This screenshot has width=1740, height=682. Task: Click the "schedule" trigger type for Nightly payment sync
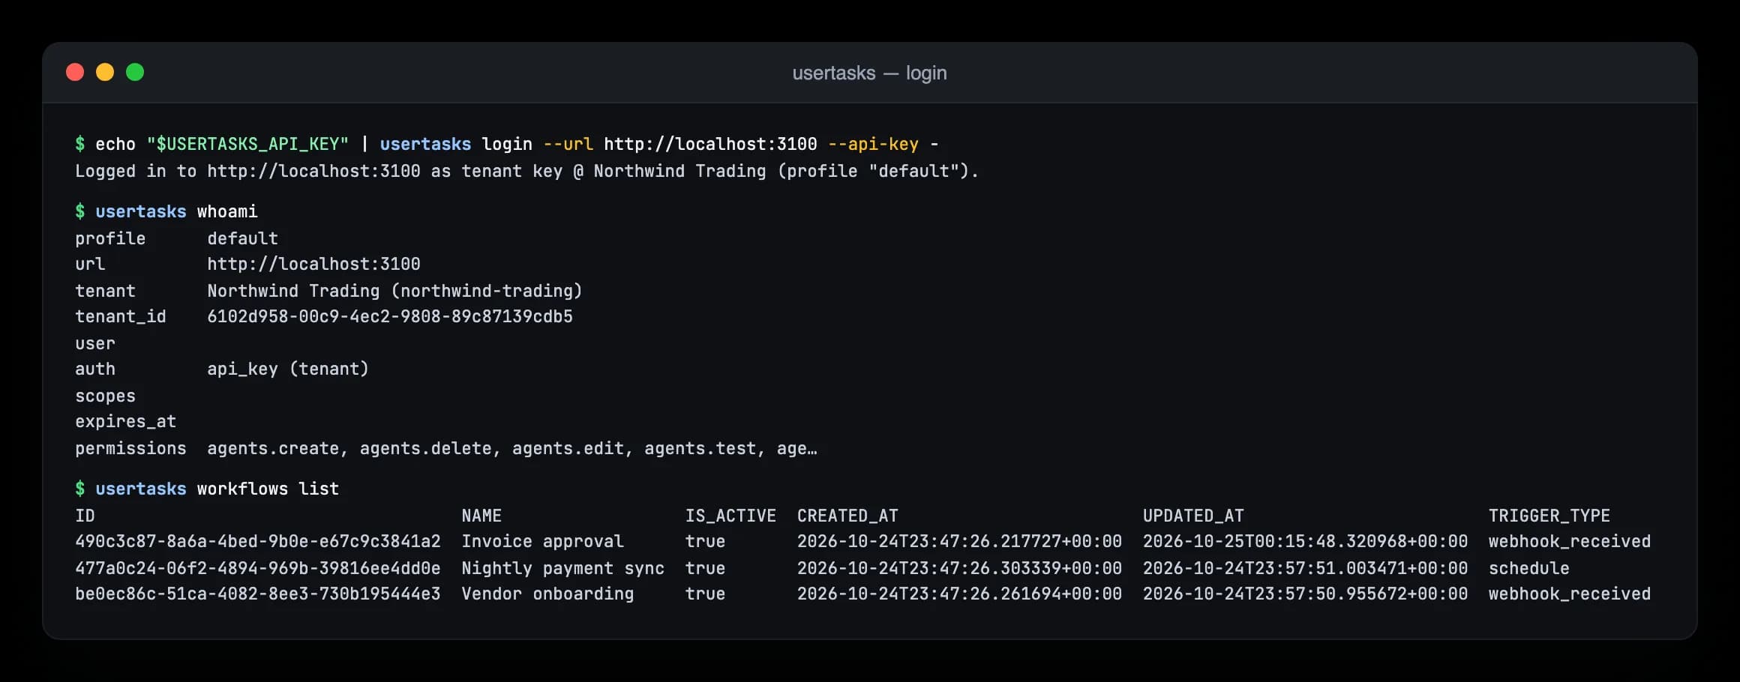(x=1528, y=568)
